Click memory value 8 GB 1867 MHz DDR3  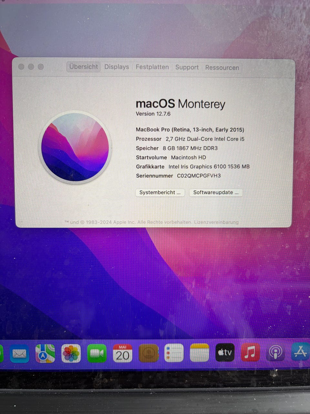pos(190,148)
